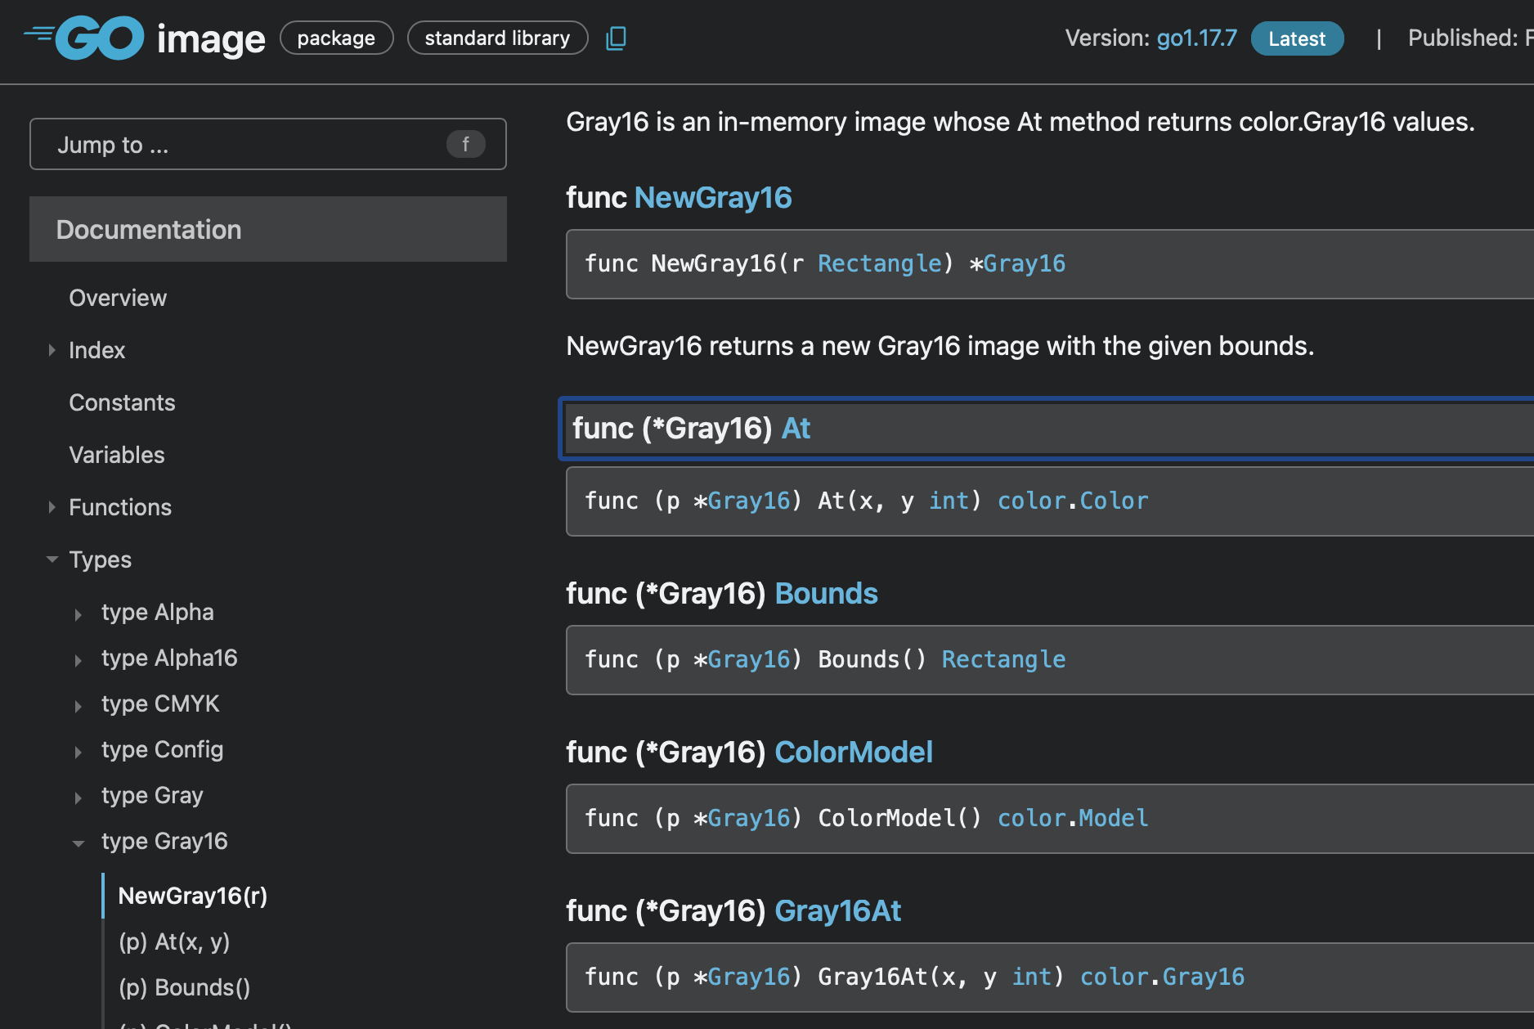The height and width of the screenshot is (1029, 1534).
Task: Select Documentation in the sidebar
Action: pyautogui.click(x=148, y=229)
